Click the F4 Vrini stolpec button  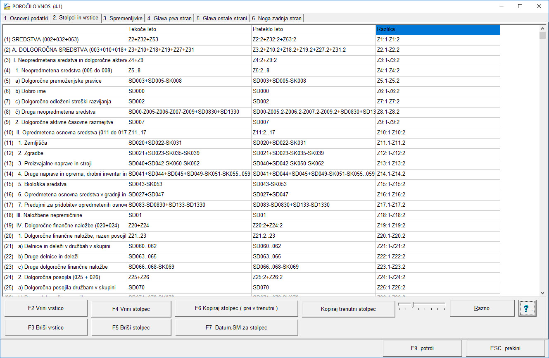(x=131, y=309)
